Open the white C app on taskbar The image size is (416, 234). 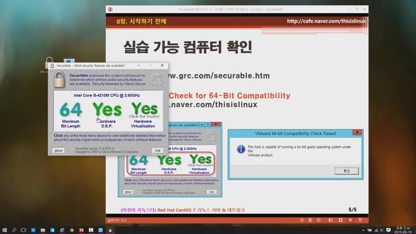pyautogui.click(x=91, y=230)
